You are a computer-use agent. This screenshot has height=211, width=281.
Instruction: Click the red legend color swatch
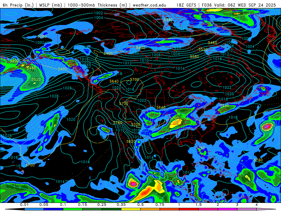[189, 209]
